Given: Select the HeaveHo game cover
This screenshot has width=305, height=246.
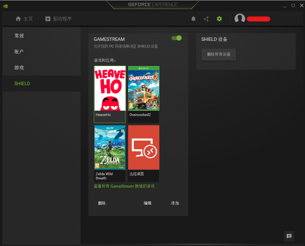Looking at the screenshot, I should pos(110,88).
